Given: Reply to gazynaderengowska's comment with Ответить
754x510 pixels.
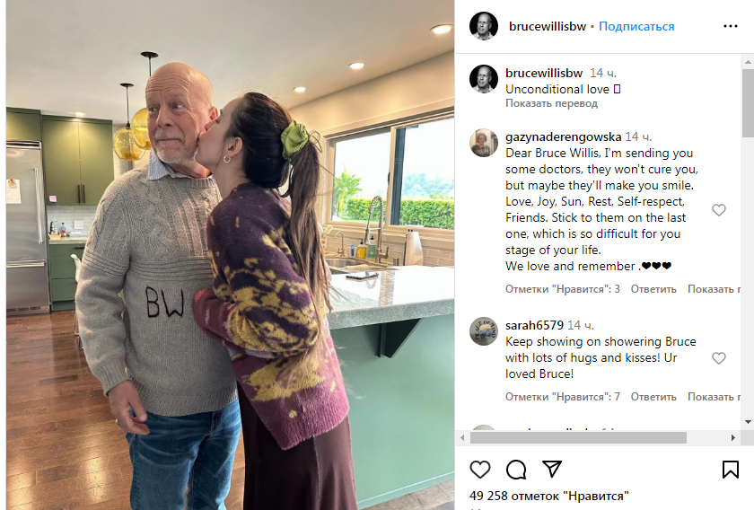Looking at the screenshot, I should 653,289.
